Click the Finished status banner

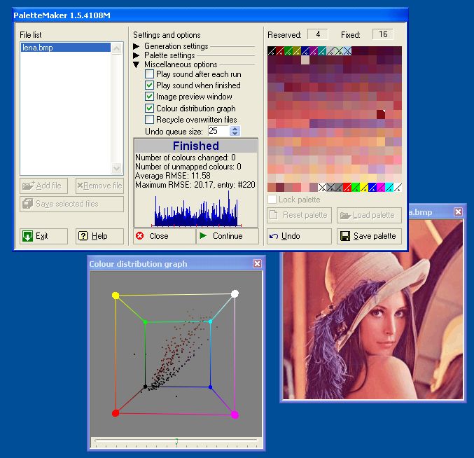coord(196,146)
